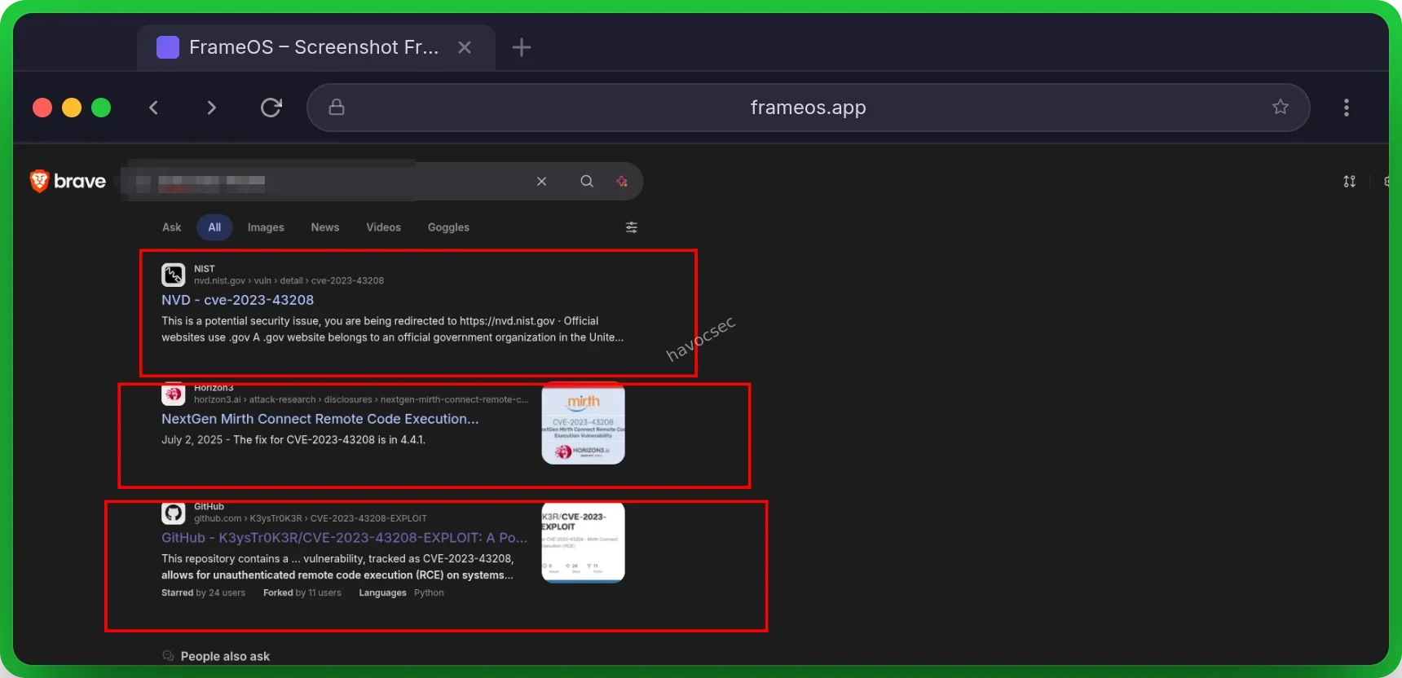The image size is (1402, 678).
Task: Bookmark the page with the star icon
Action: (1281, 107)
